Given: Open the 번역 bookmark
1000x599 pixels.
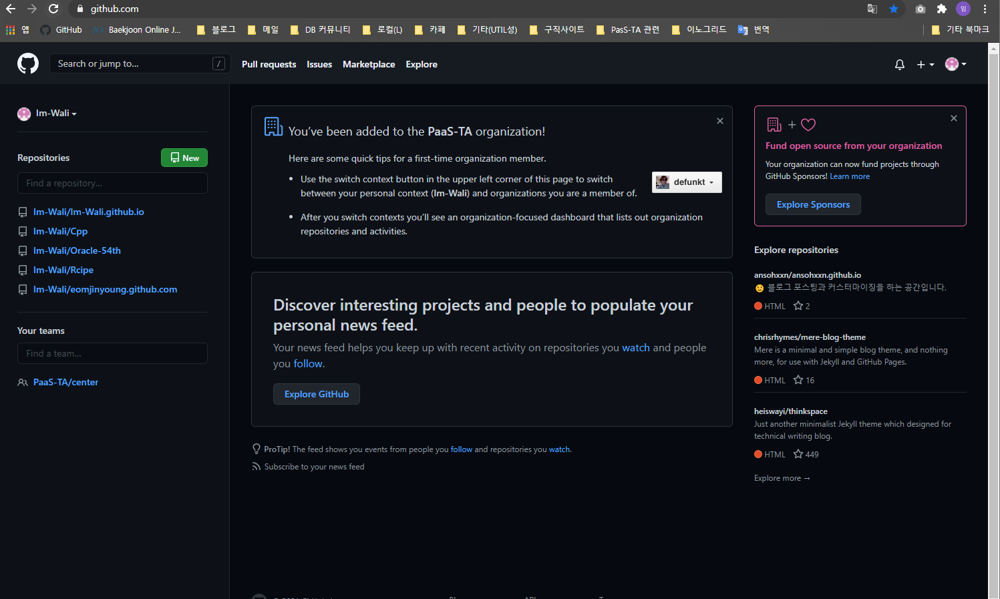Looking at the screenshot, I should (754, 29).
